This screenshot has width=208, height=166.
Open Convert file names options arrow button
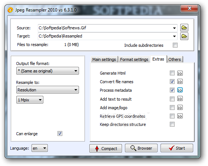pyautogui.click(x=180, y=82)
